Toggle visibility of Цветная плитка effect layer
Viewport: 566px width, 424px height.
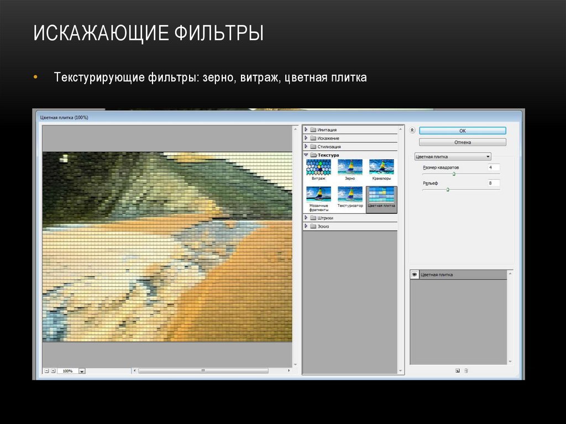pos(414,275)
